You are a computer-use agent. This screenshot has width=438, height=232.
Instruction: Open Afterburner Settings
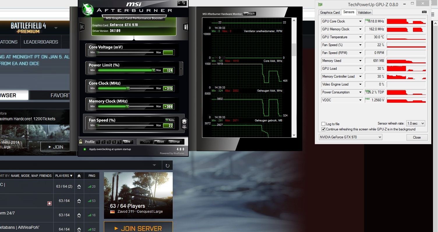[x=174, y=142]
